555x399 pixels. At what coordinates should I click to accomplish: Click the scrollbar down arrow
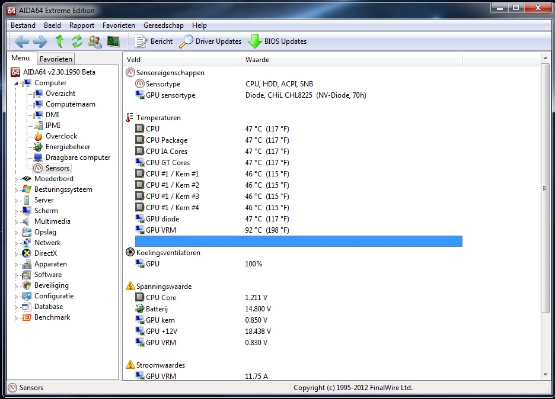coord(545,375)
